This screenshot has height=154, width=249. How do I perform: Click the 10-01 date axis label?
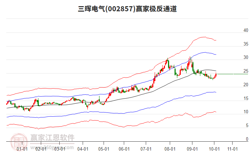tap(214, 149)
